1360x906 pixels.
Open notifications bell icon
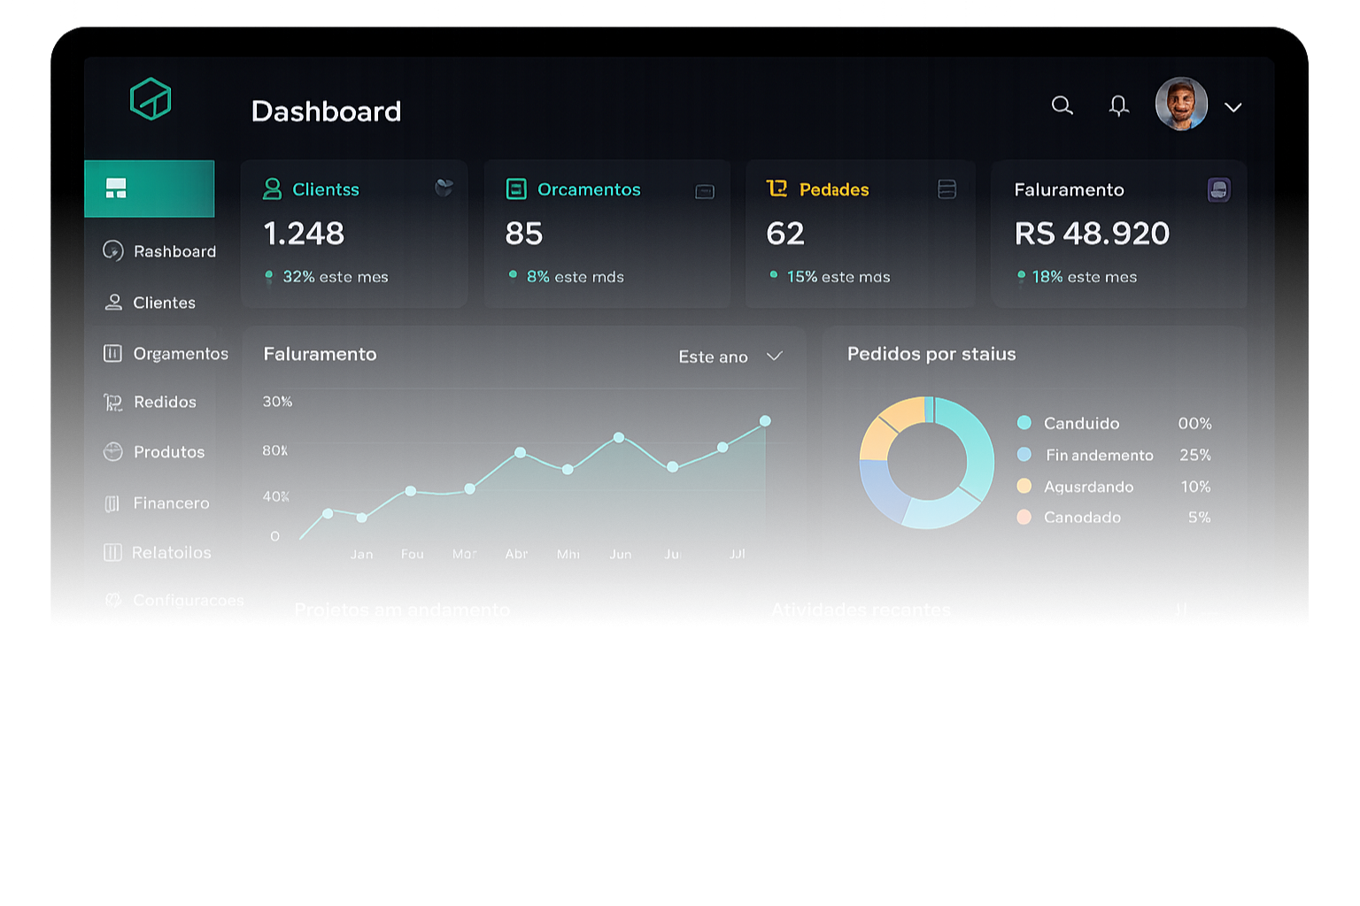pos(1118,106)
